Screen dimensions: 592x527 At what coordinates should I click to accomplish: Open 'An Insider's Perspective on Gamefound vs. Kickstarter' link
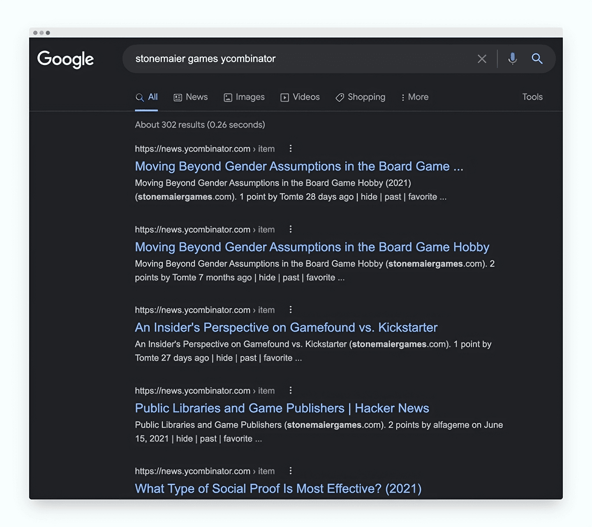coord(286,327)
